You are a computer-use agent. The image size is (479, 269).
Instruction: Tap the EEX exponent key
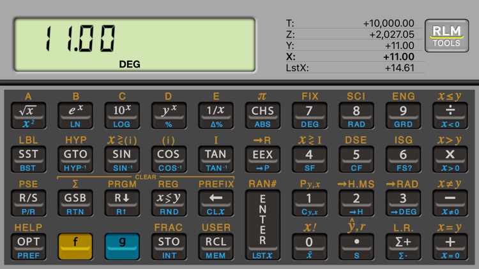tap(262, 159)
